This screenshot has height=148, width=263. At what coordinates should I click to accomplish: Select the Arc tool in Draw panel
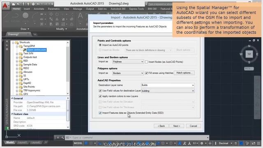click(x=35, y=16)
